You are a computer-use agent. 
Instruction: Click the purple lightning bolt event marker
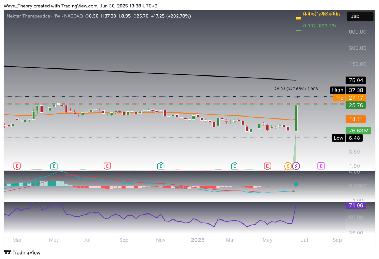pos(296,166)
